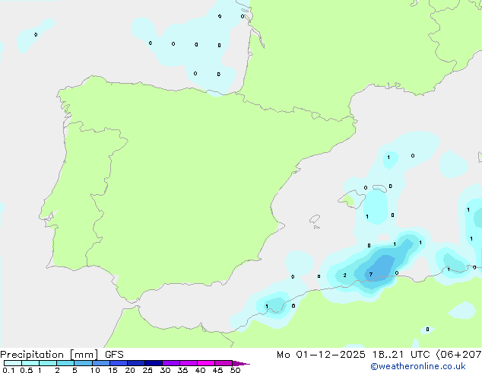Click the legend label '25'

point(147,370)
